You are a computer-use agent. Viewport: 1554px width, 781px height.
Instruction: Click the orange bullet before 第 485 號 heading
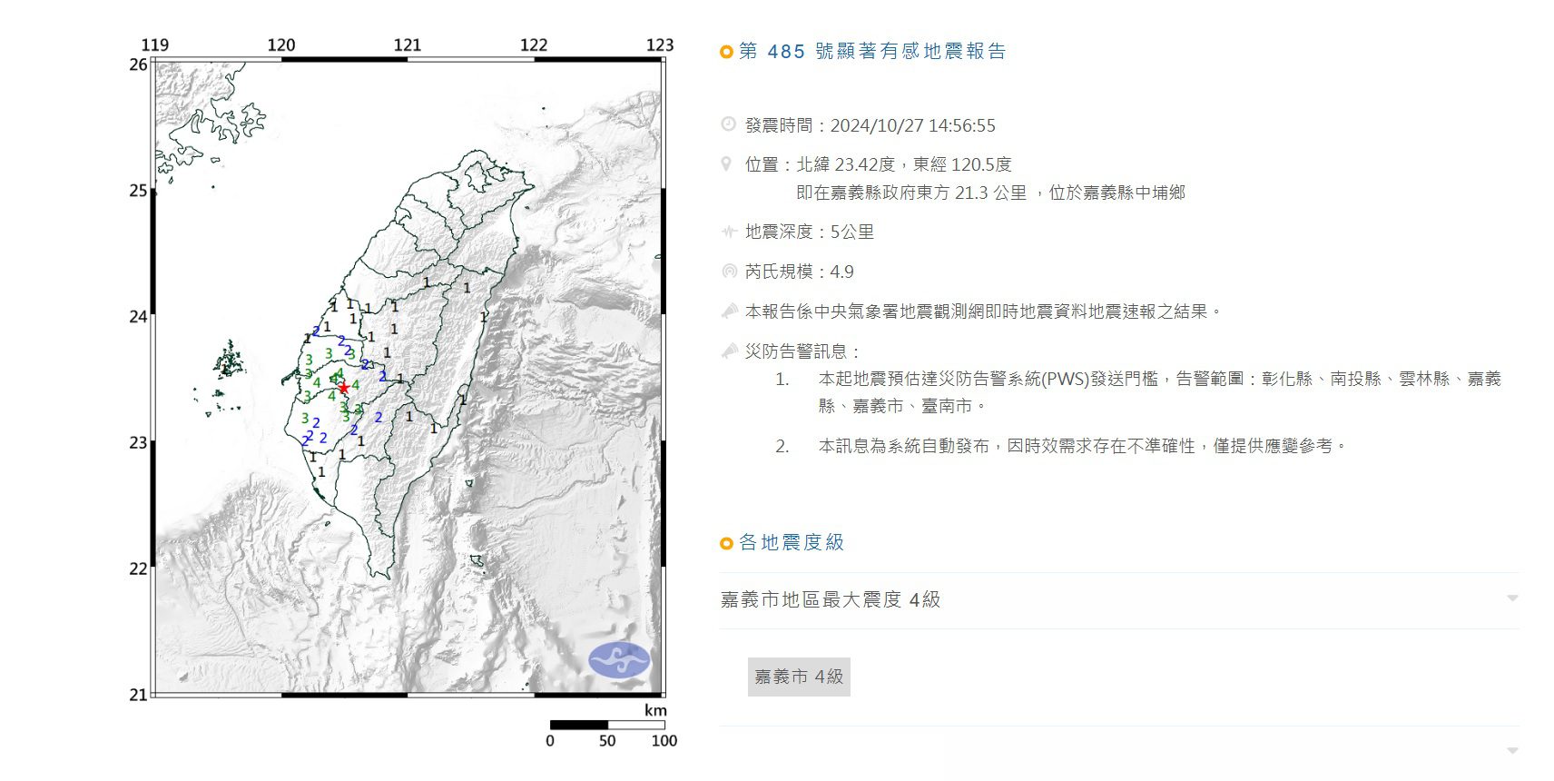click(726, 52)
